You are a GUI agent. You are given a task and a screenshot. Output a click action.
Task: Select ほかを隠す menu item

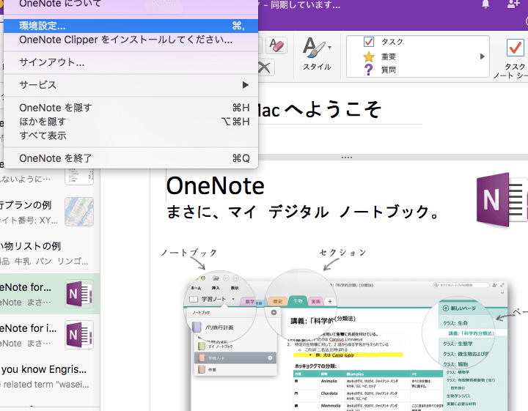click(x=131, y=122)
